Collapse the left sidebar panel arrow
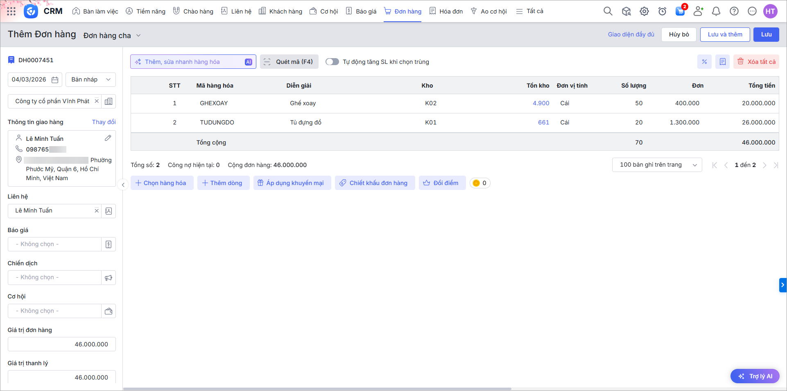This screenshot has height=391, width=787. 123,185
